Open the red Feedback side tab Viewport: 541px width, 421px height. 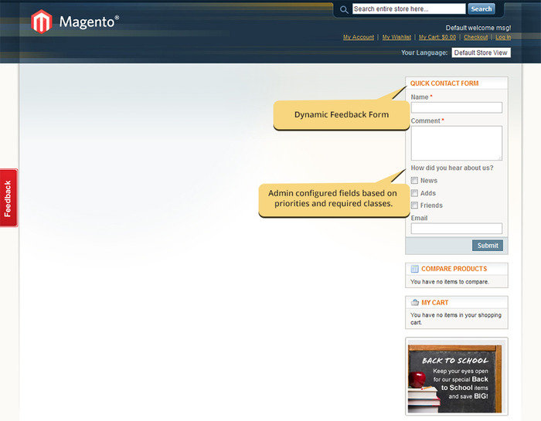pyautogui.click(x=9, y=198)
